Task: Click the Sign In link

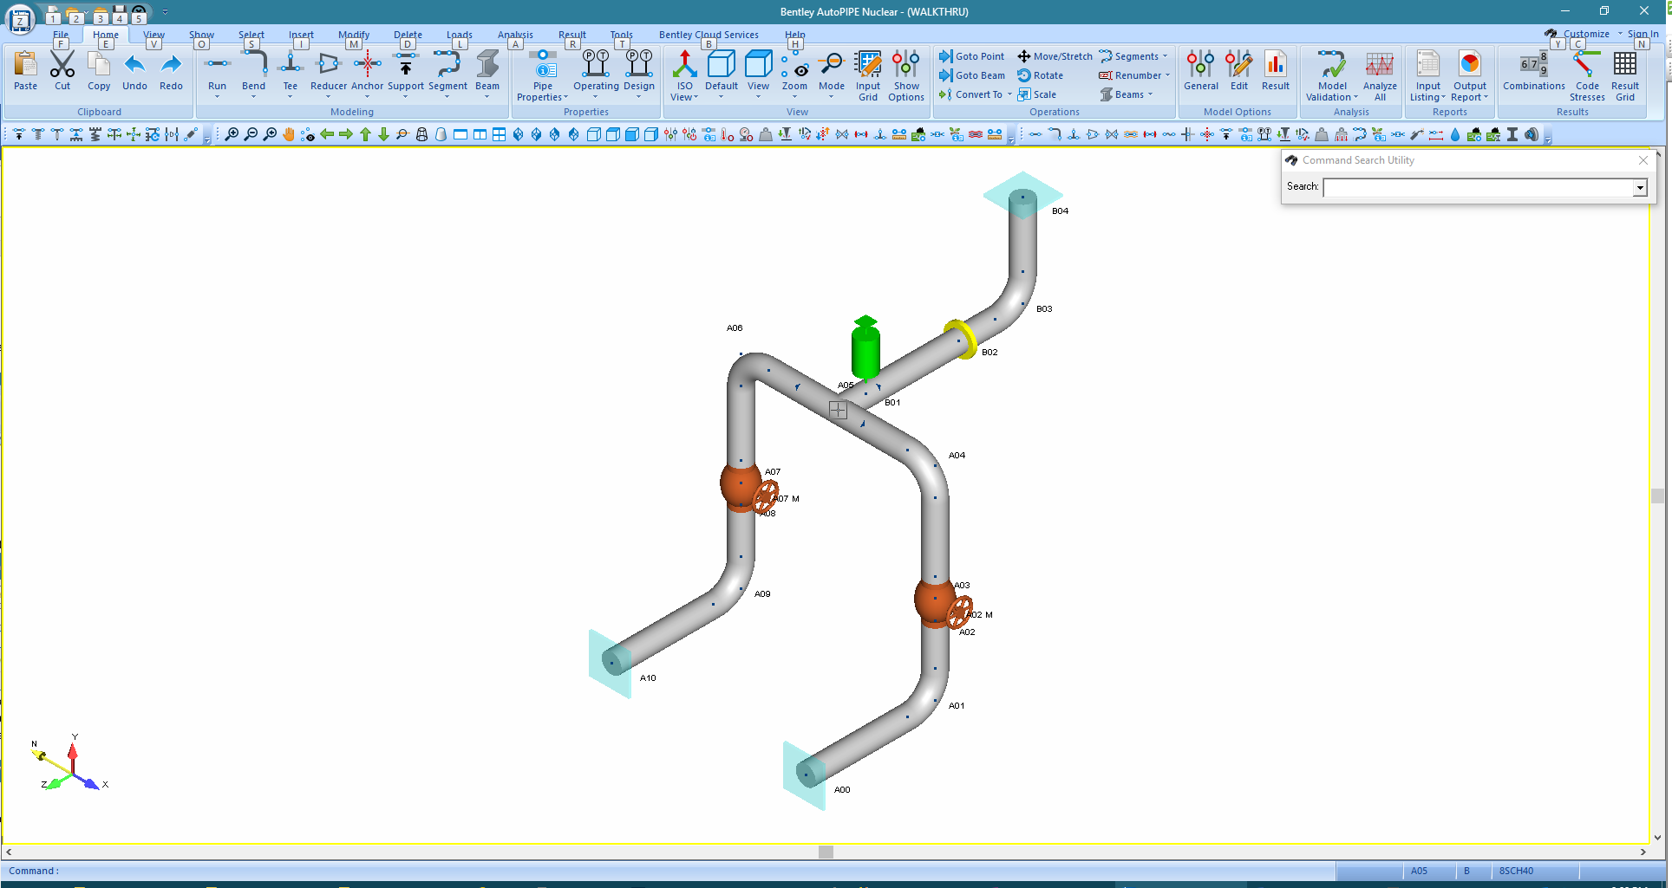Action: 1643,34
